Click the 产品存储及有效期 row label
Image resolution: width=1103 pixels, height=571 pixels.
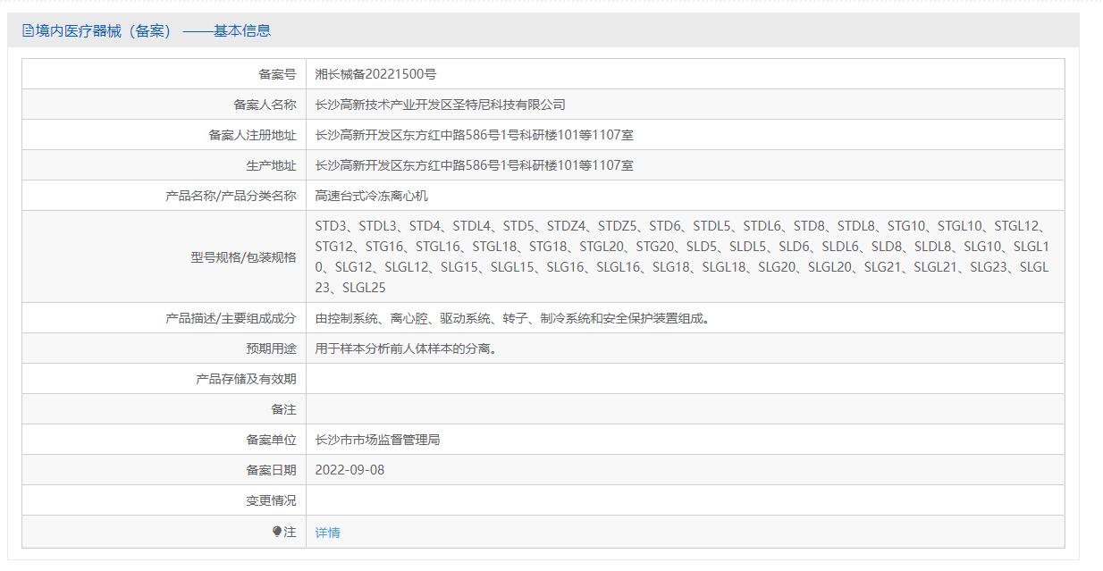click(x=246, y=379)
